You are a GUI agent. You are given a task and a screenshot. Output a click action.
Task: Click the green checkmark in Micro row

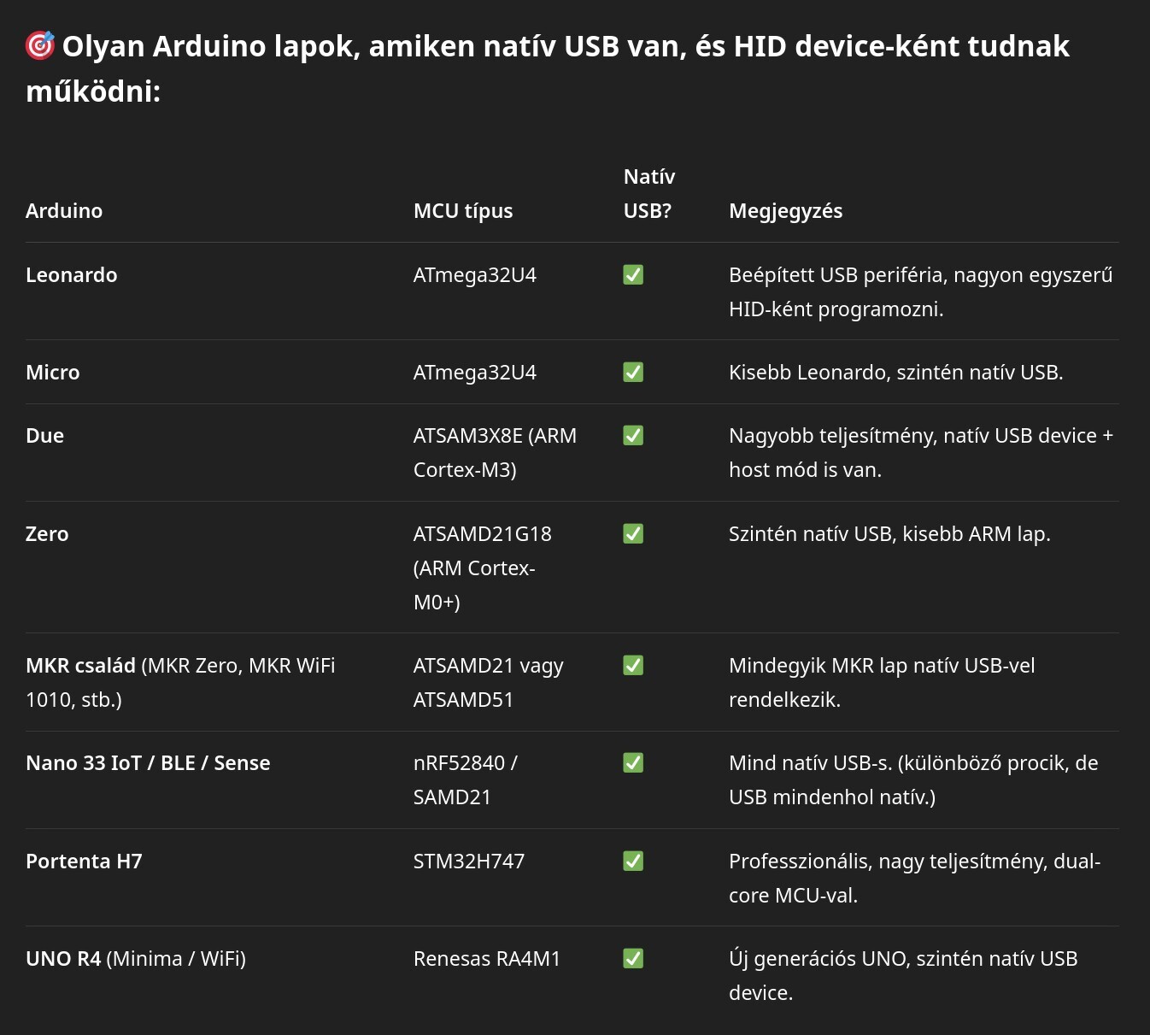pyautogui.click(x=633, y=372)
